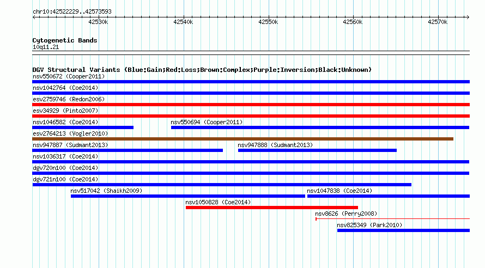Select the nsv550694 (Cooper2011) blue bar
This screenshot has width=485, height=268.
click(320, 127)
